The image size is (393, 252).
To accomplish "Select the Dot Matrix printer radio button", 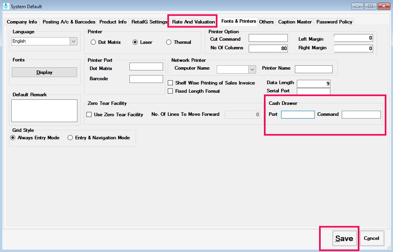I will 93,42.
